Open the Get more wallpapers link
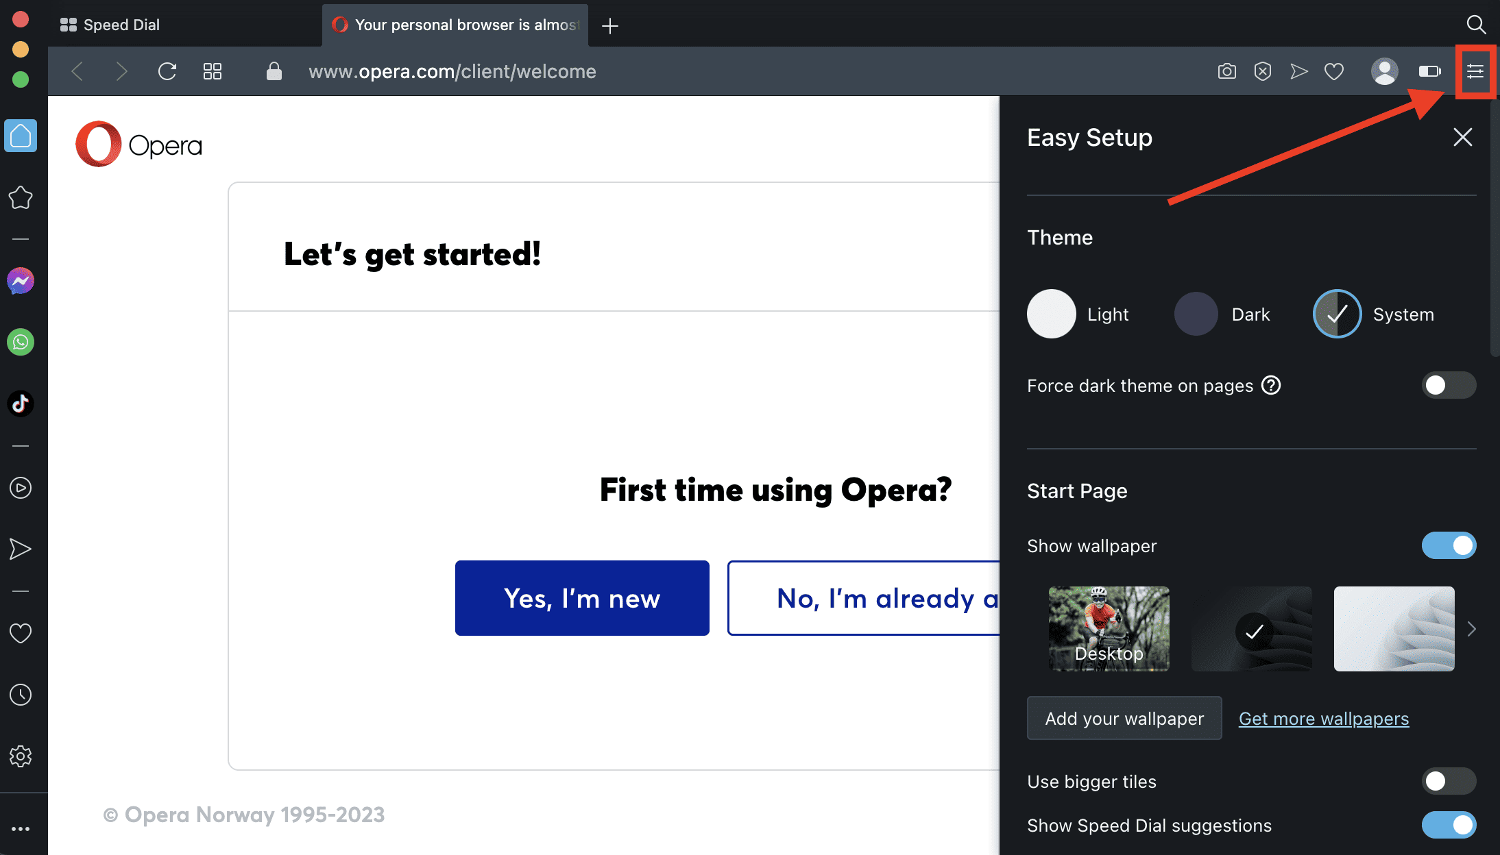This screenshot has height=855, width=1500. point(1323,718)
